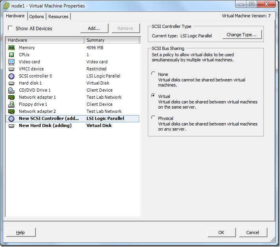Click the Cancel button
The image size is (280, 247).
253,232
